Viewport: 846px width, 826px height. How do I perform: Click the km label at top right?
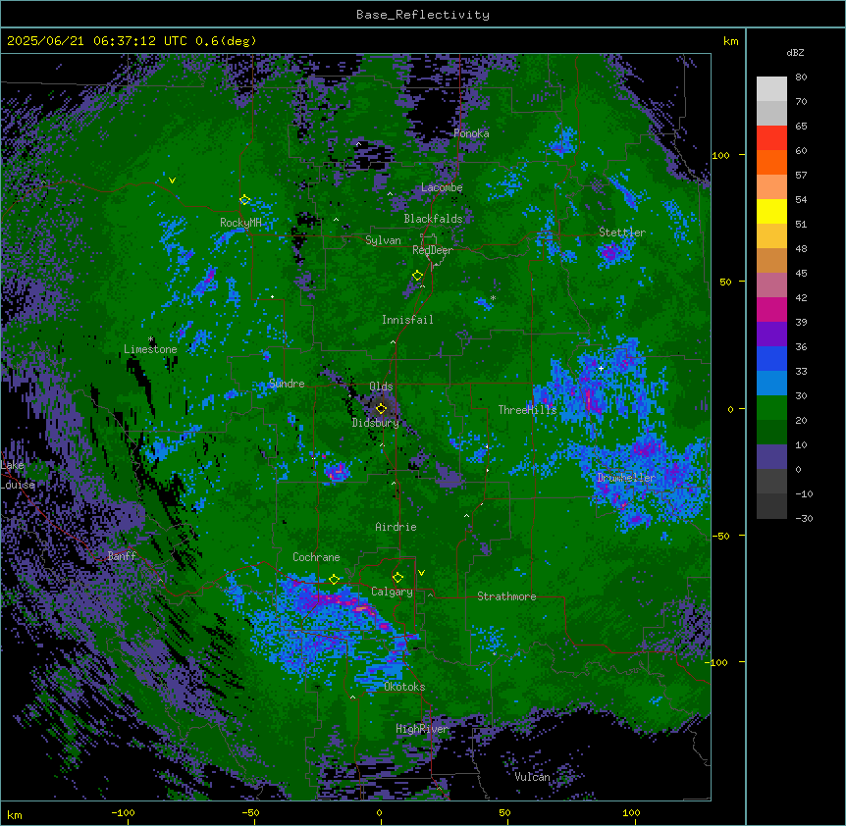point(730,41)
